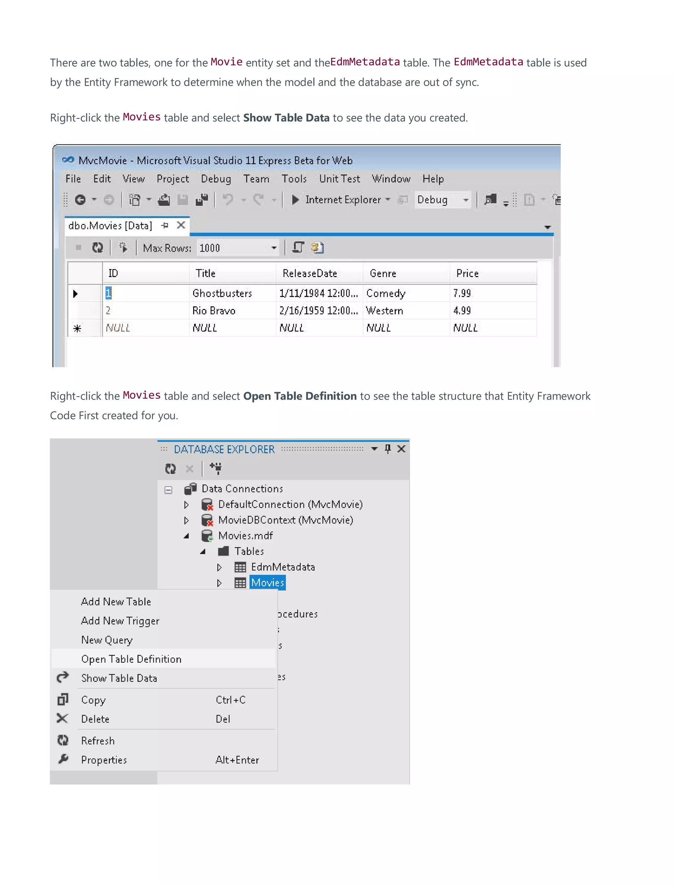Open the Unit Test menu
The height and width of the screenshot is (884, 675).
click(x=339, y=179)
